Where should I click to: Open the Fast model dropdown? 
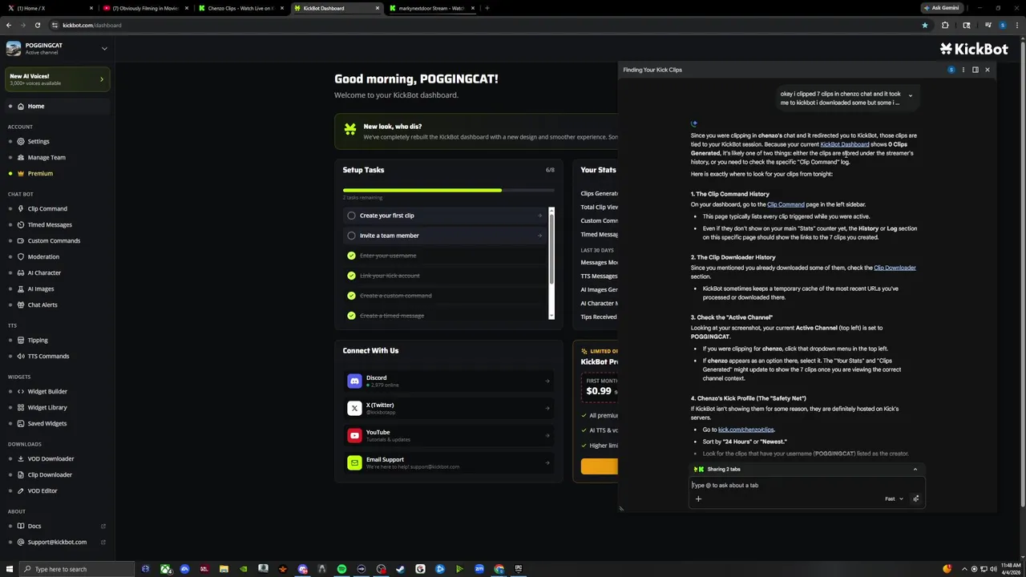[894, 498]
